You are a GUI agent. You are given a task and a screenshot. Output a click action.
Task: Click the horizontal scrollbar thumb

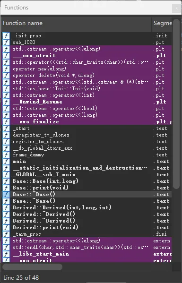click(32, 267)
